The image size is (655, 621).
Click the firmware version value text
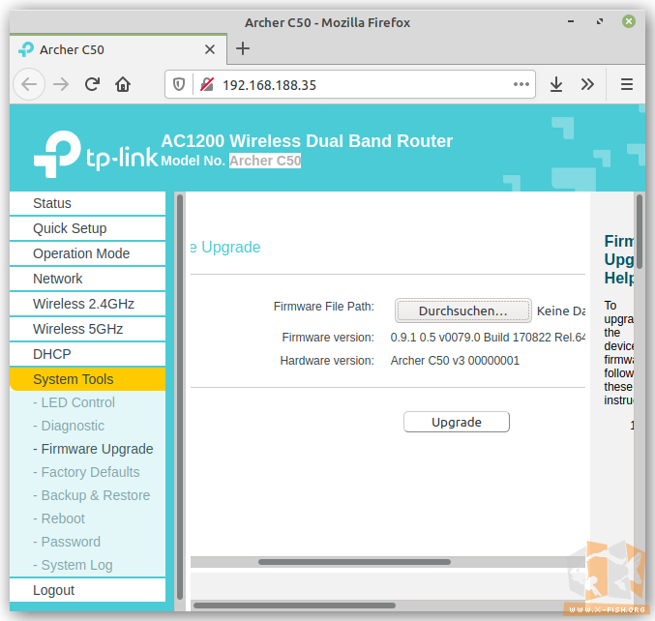[488, 338]
